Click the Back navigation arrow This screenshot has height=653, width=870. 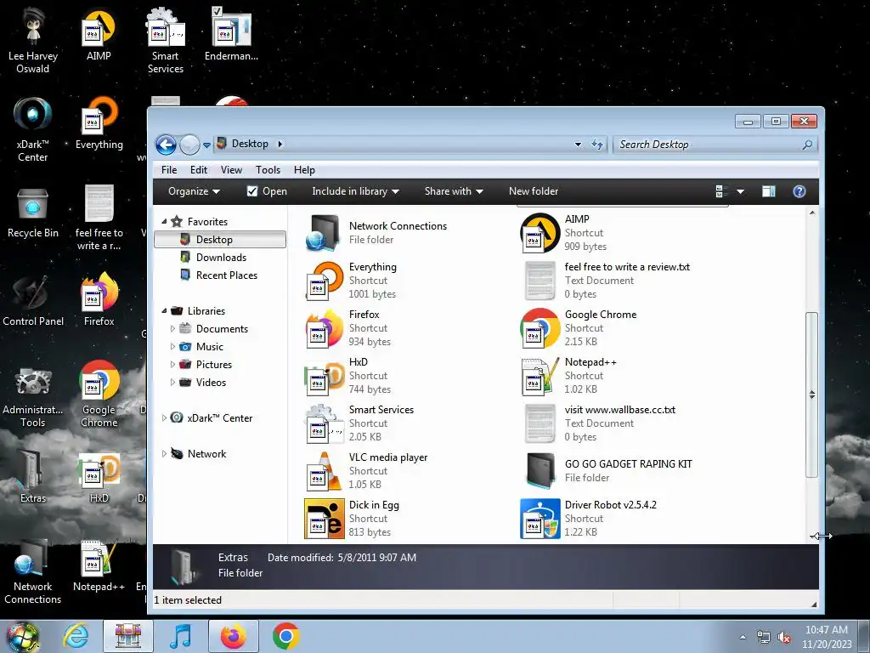(166, 145)
